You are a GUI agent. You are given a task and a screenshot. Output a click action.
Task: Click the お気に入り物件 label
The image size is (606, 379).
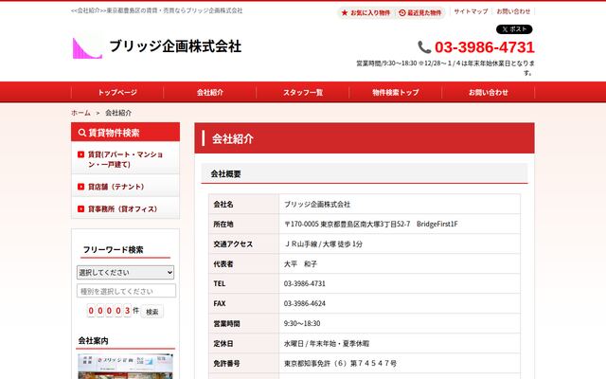click(370, 12)
